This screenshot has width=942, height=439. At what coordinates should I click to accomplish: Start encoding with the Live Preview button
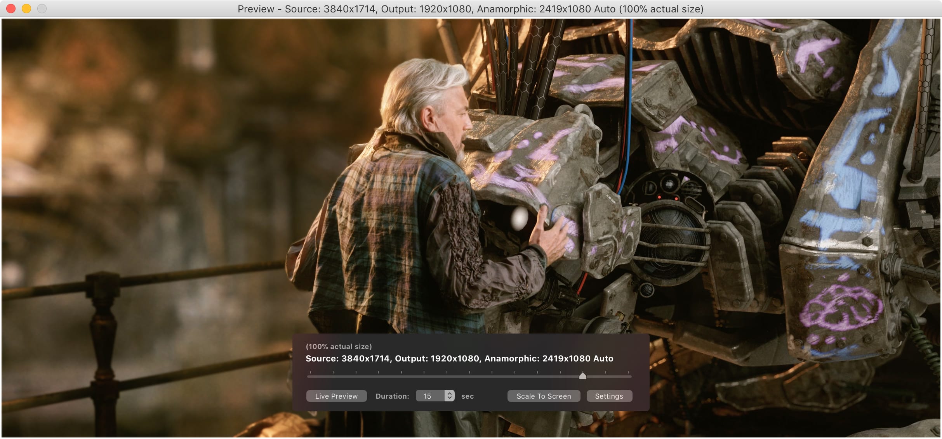[x=337, y=396]
